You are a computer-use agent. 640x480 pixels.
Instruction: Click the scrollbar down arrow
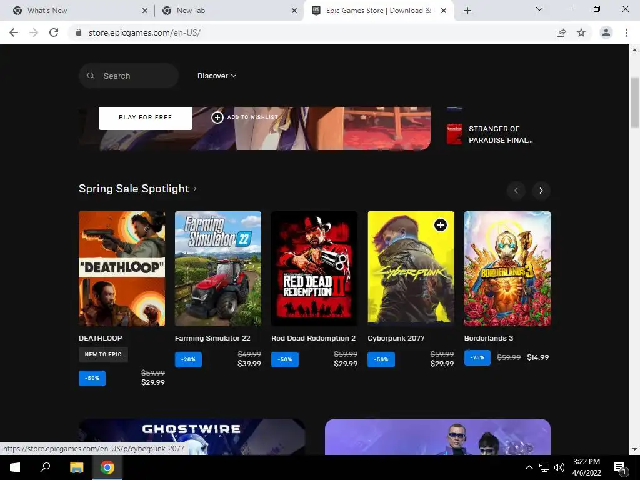634,450
